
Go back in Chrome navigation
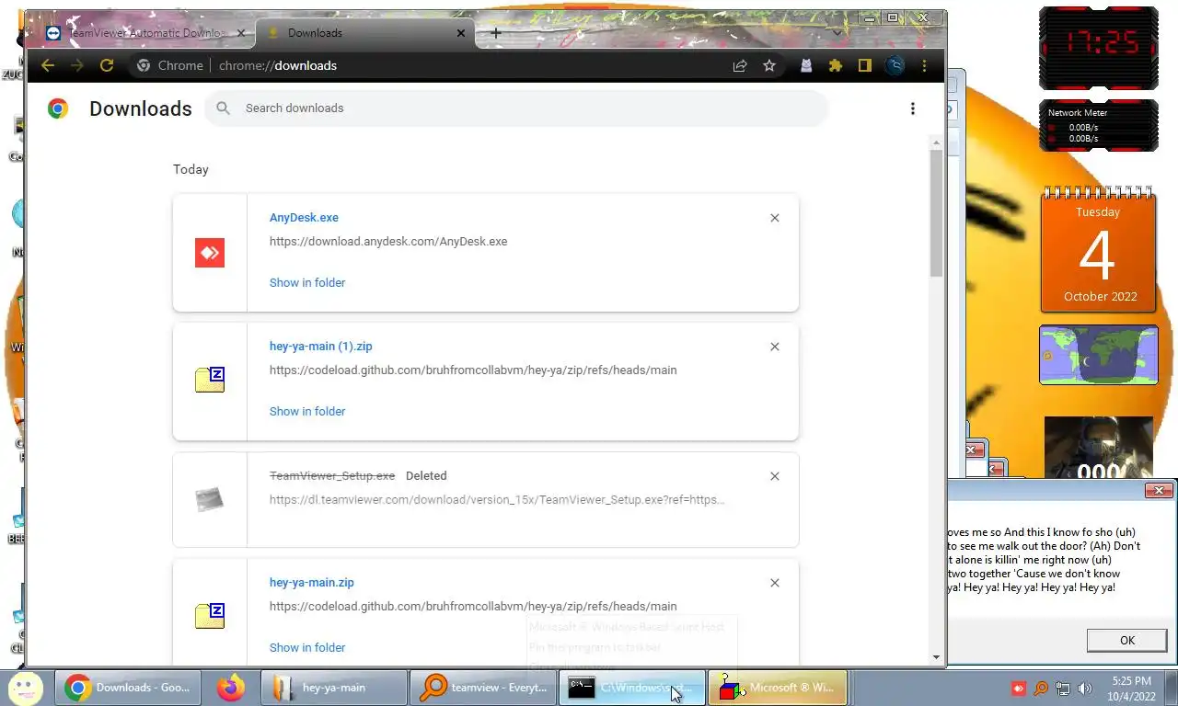pyautogui.click(x=48, y=65)
